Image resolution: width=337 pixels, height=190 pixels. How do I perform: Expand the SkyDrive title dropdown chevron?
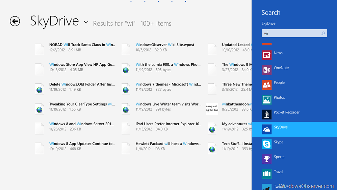(x=86, y=22)
